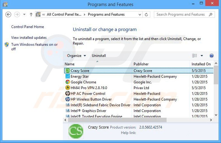The height and width of the screenshot is (143, 221).
Task: Select the Crazy Score name text
Action: point(80,71)
